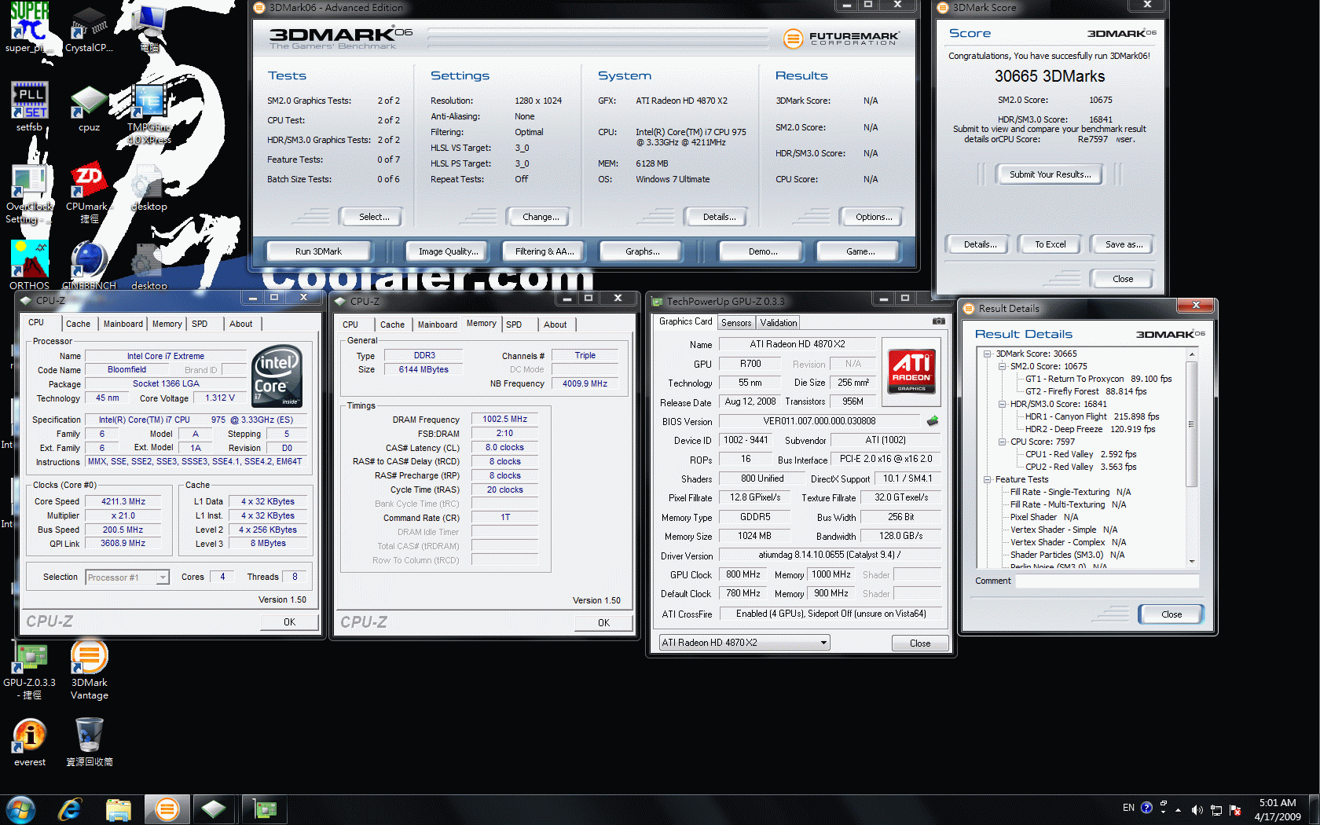Open the super_pi desktop shortcut
The image size is (1320, 825).
click(29, 27)
